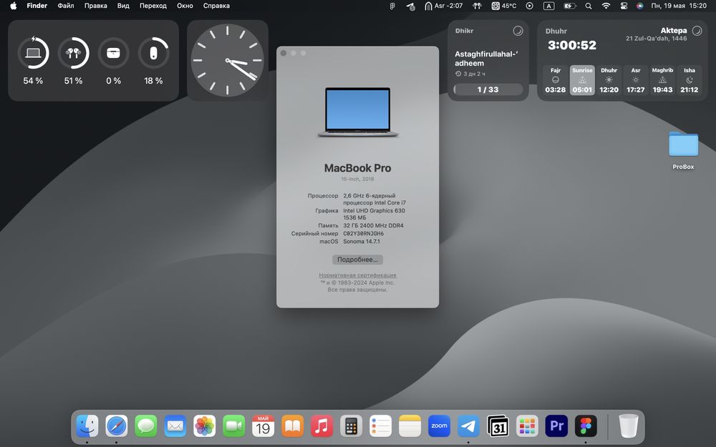This screenshot has height=447, width=716.
Task: Launch Safari from the dock
Action: (117, 426)
